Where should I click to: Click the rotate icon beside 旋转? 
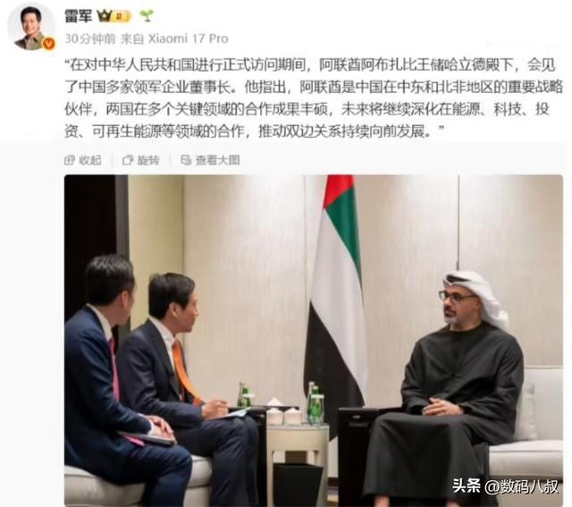pos(128,160)
